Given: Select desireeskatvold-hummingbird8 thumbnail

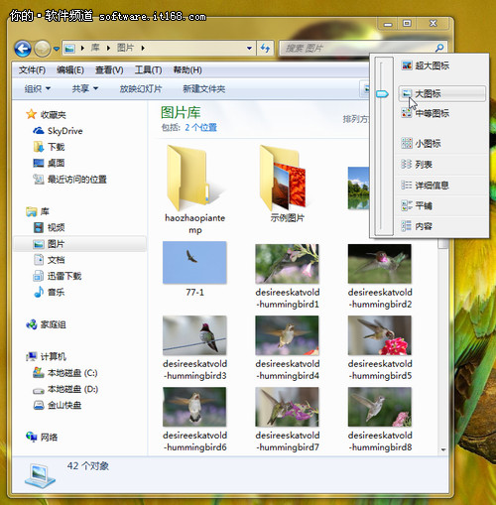Looking at the screenshot, I should coord(380,407).
